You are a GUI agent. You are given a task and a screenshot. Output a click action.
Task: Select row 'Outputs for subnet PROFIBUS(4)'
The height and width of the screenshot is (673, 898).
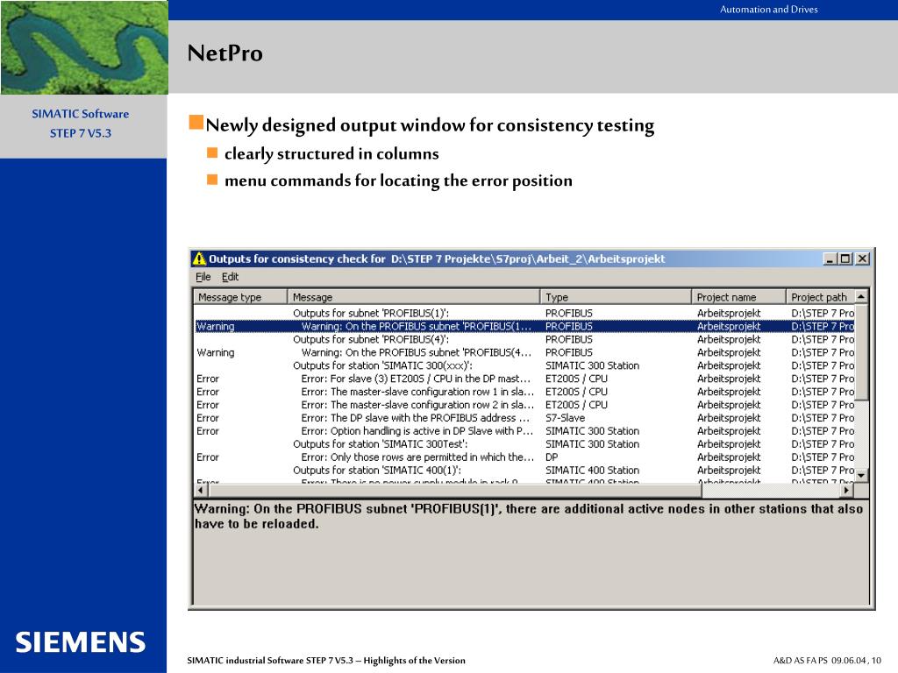tap(524, 339)
